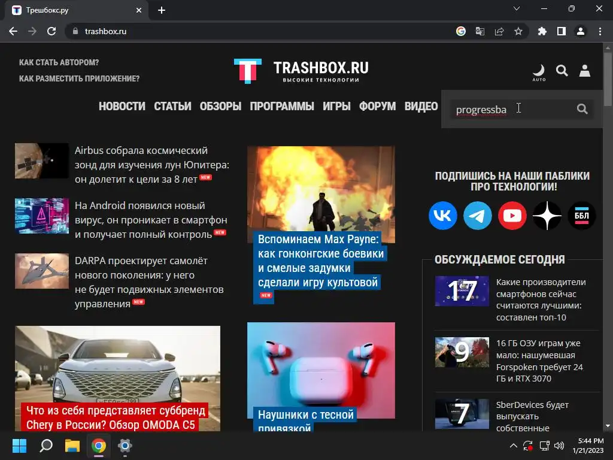The image size is (613, 460).
Task: Open the ВИДЕО menu item
Action: pos(421,106)
